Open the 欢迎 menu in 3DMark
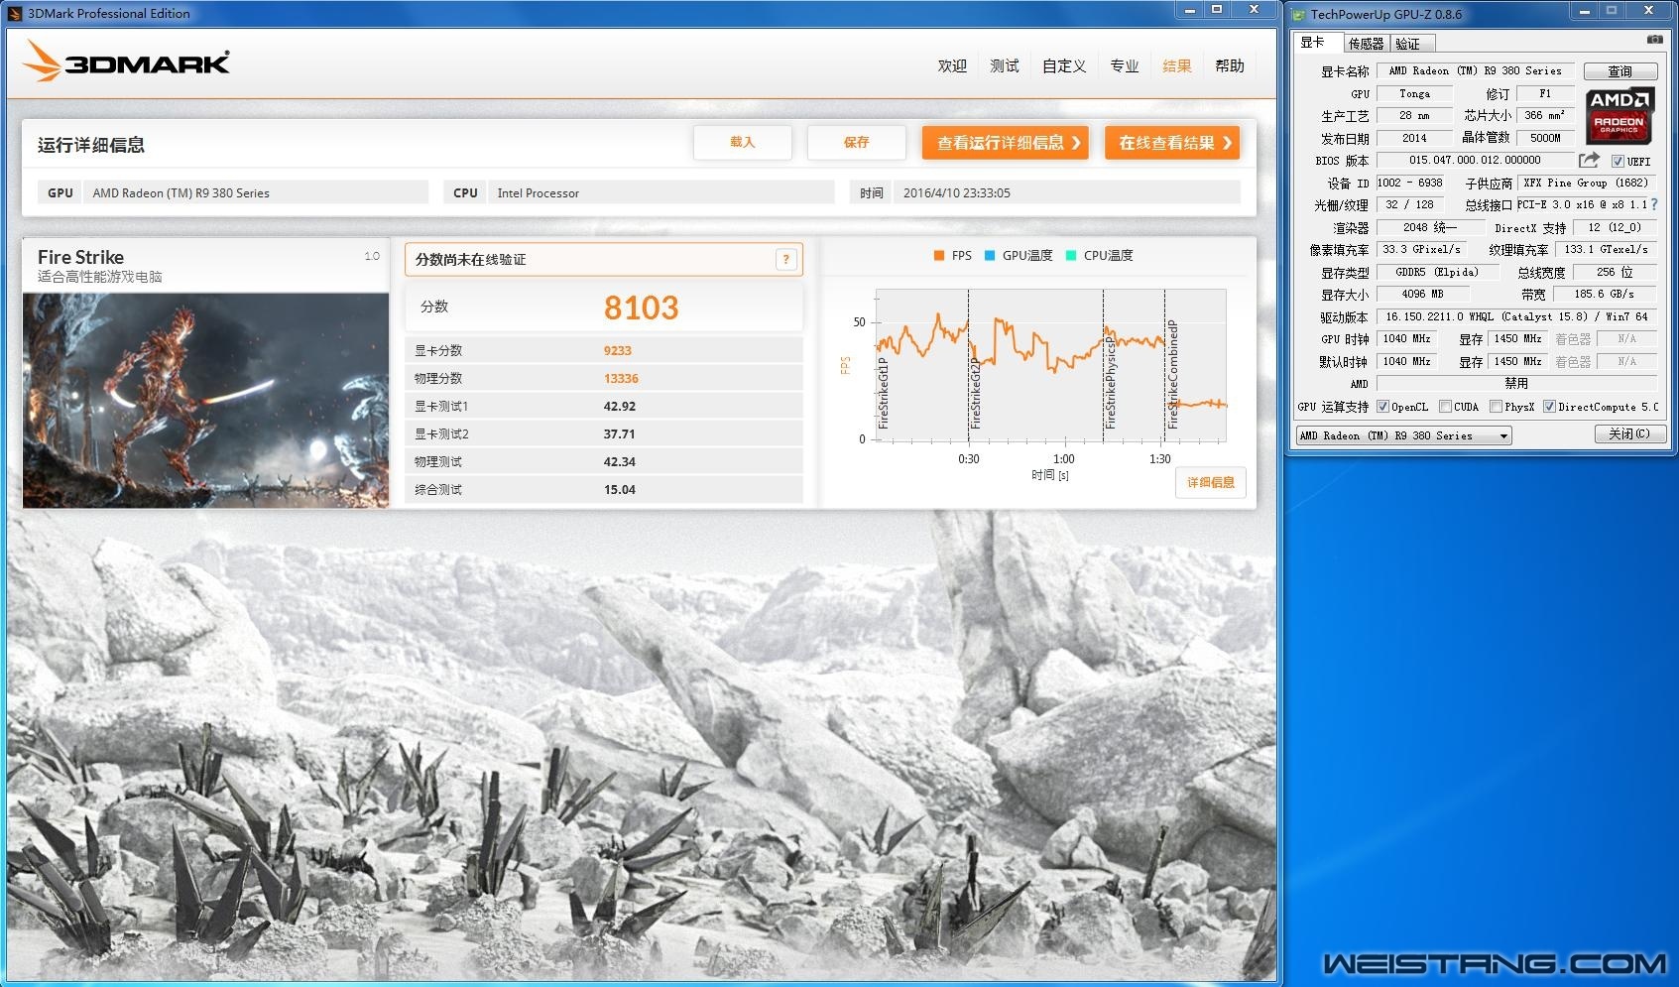Viewport: 1679px width, 987px height. click(x=952, y=65)
